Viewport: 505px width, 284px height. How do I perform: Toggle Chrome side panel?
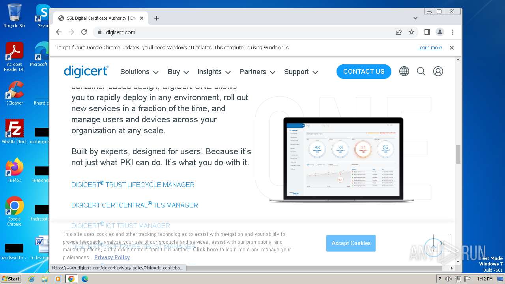click(427, 32)
